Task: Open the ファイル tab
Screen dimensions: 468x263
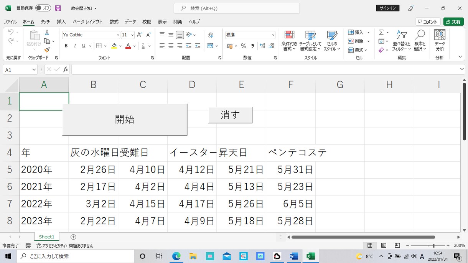Action: pos(10,22)
